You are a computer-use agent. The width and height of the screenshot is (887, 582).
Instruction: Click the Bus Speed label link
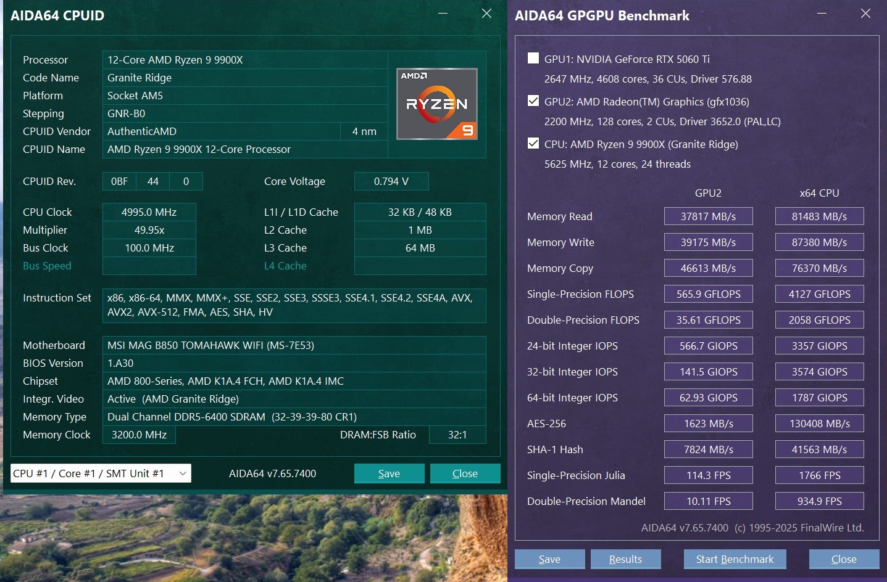point(47,266)
